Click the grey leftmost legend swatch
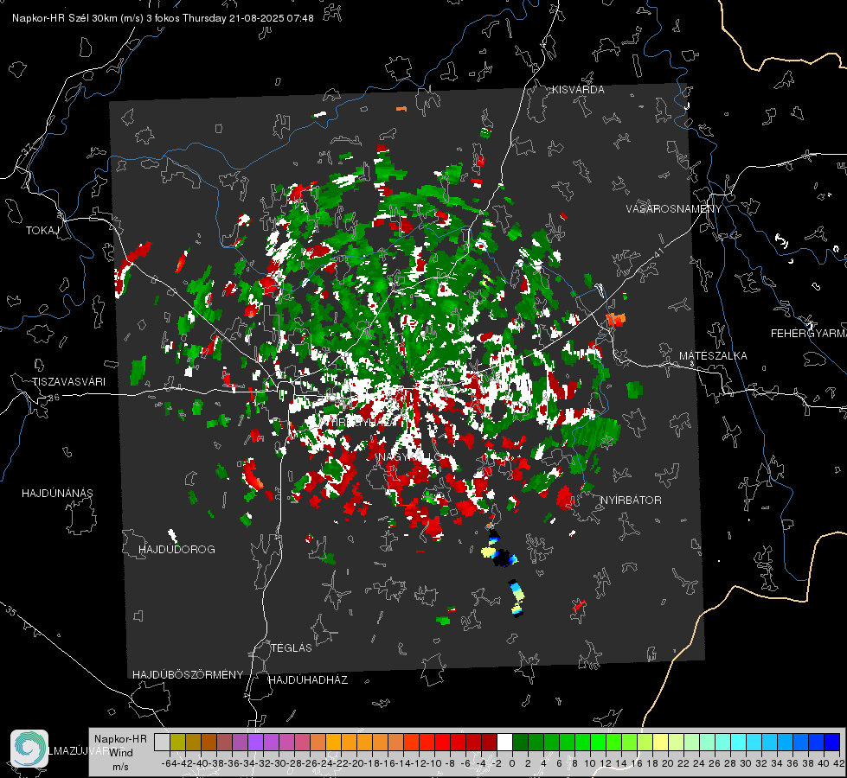This screenshot has height=778, width=847. (x=162, y=742)
